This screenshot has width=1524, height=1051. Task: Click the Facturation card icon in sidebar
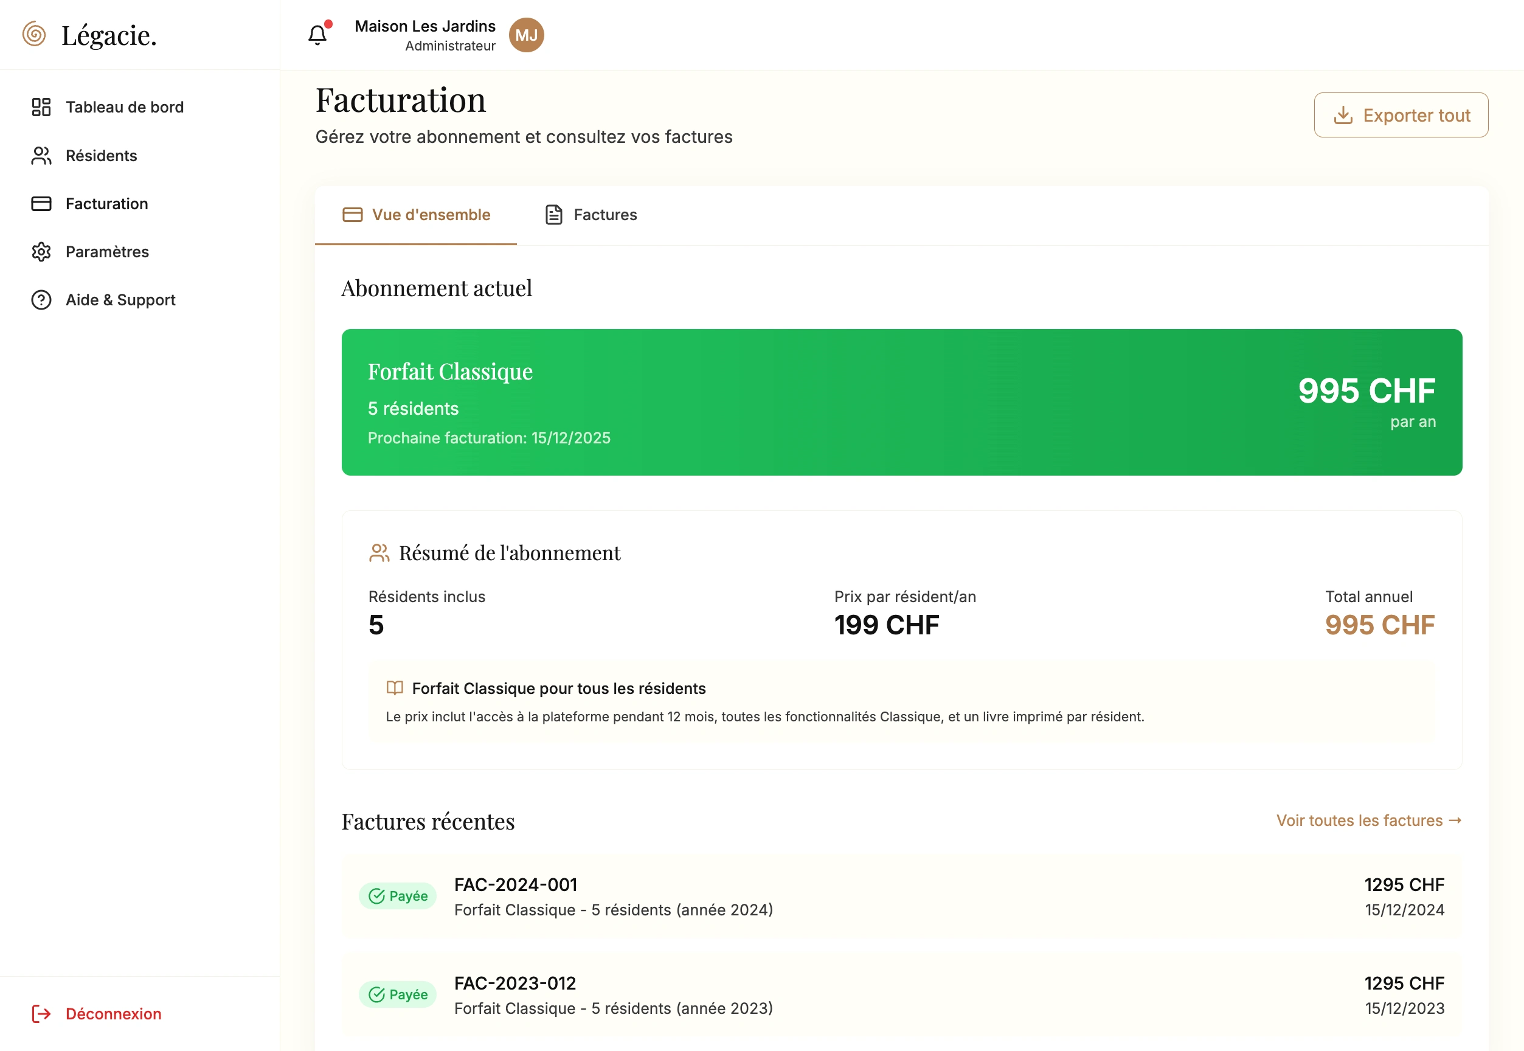pyautogui.click(x=41, y=204)
